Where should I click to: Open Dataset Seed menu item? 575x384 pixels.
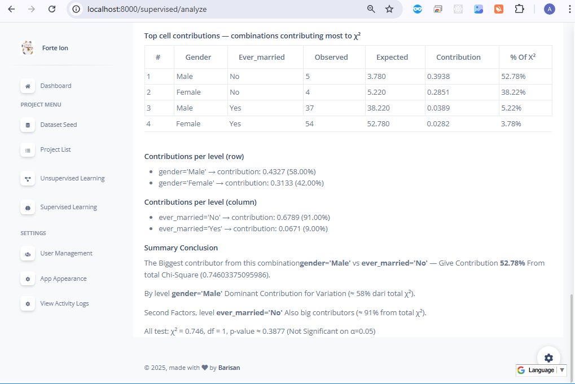pyautogui.click(x=59, y=125)
